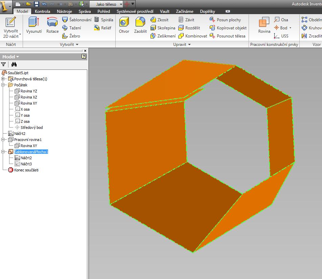Screen dimensions: 322x279
Task: Click the Otvor hole tool
Action: (x=124, y=25)
